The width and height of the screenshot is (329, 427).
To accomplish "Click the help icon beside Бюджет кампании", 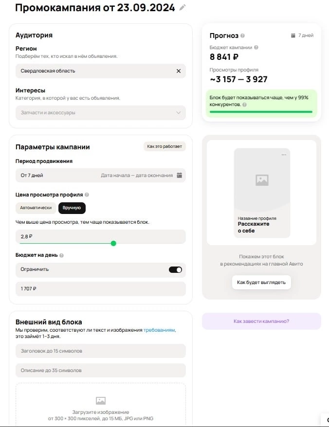I will coord(256,48).
